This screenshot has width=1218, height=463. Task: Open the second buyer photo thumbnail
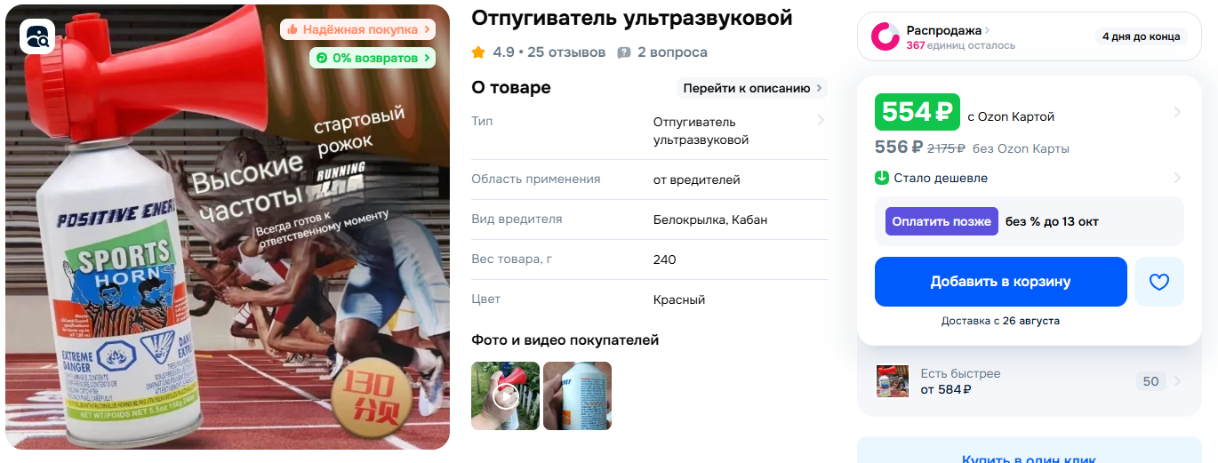pos(577,395)
